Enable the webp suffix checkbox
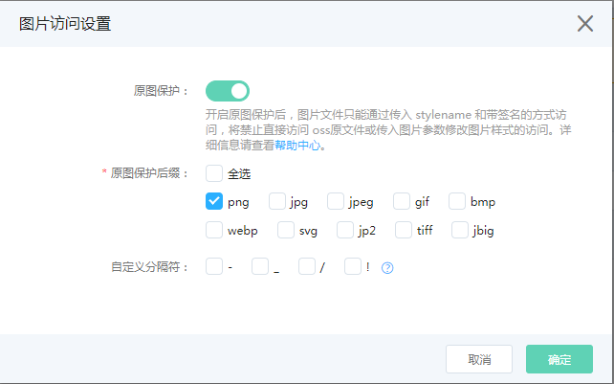614x384 pixels. tap(214, 230)
